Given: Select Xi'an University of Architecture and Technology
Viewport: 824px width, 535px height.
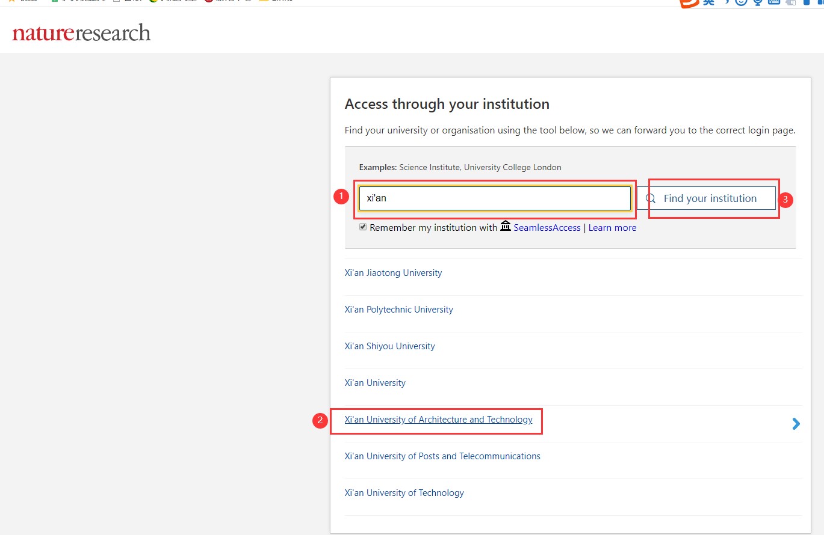Looking at the screenshot, I should pos(438,420).
